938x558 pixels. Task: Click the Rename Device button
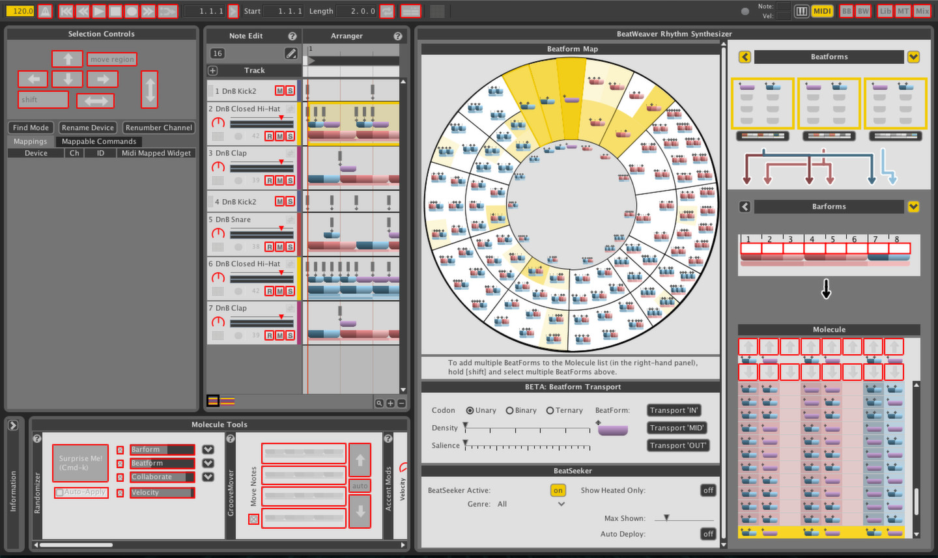tap(87, 128)
